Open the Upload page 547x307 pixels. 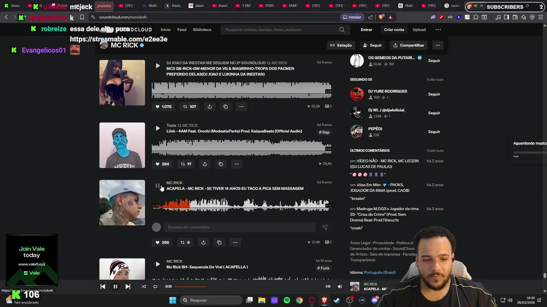click(419, 30)
